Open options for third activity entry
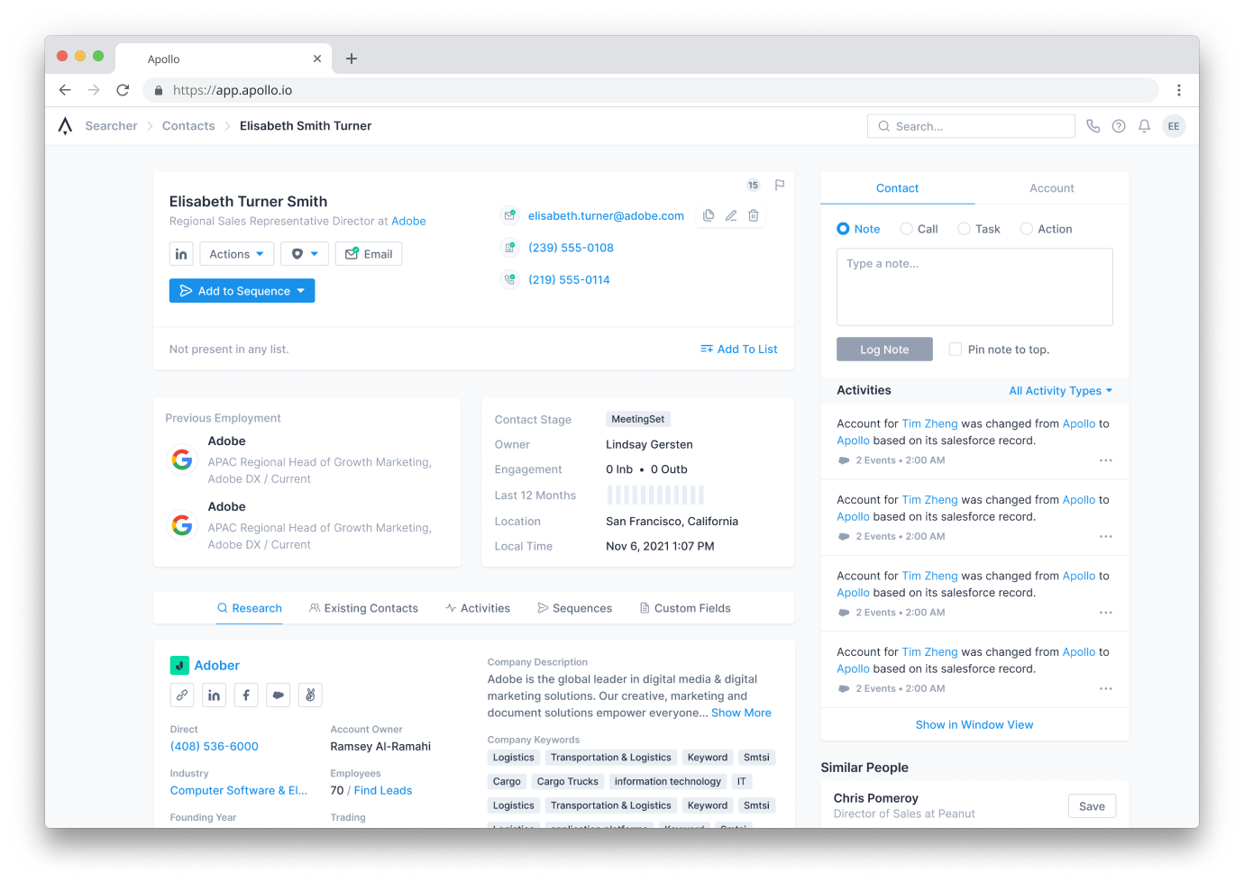Screen dimensions: 1244x882 click(x=1105, y=613)
